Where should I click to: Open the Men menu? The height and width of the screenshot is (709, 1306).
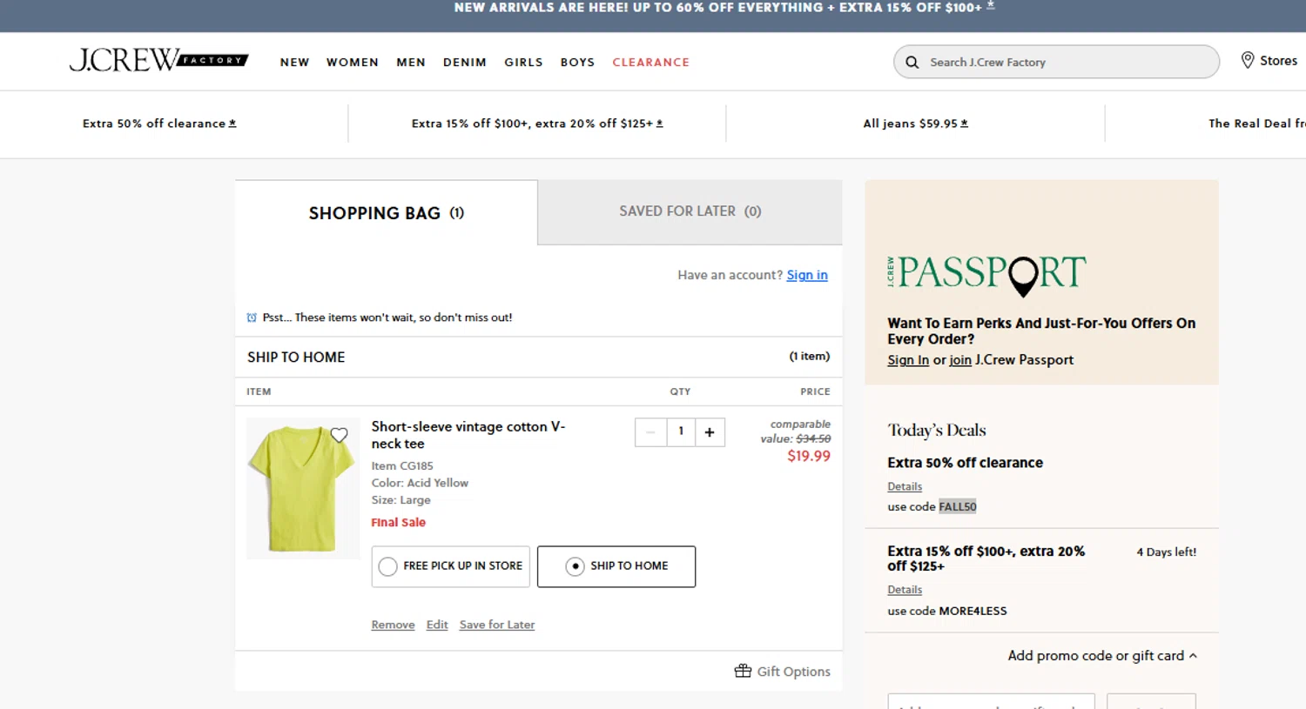tap(411, 62)
